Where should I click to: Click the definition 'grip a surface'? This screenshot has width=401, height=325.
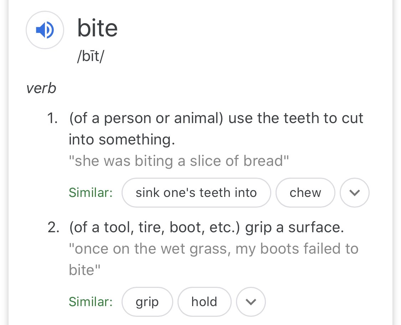(206, 227)
